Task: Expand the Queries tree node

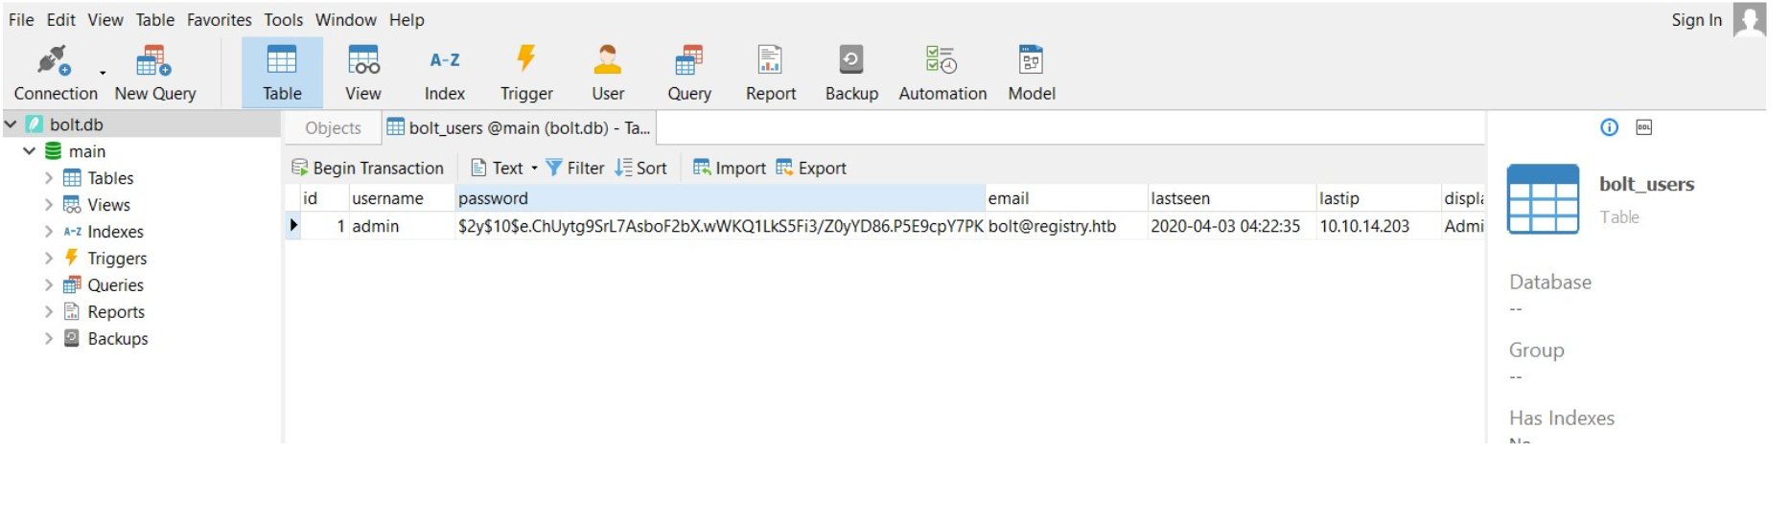Action: [x=49, y=285]
